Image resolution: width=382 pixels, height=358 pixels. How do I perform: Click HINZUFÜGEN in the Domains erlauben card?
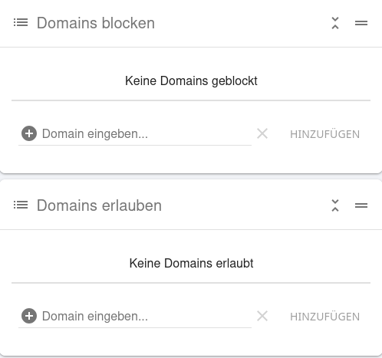click(x=324, y=317)
